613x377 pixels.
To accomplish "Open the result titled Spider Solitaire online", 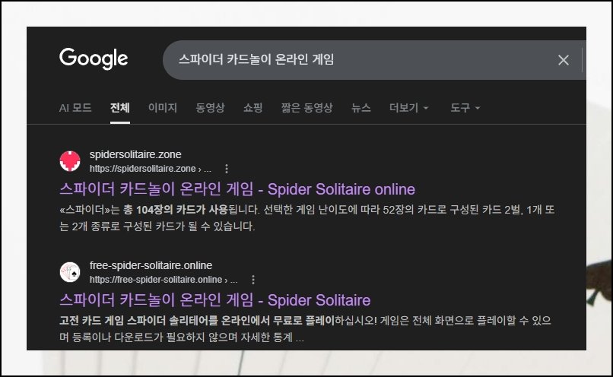I will (x=237, y=189).
